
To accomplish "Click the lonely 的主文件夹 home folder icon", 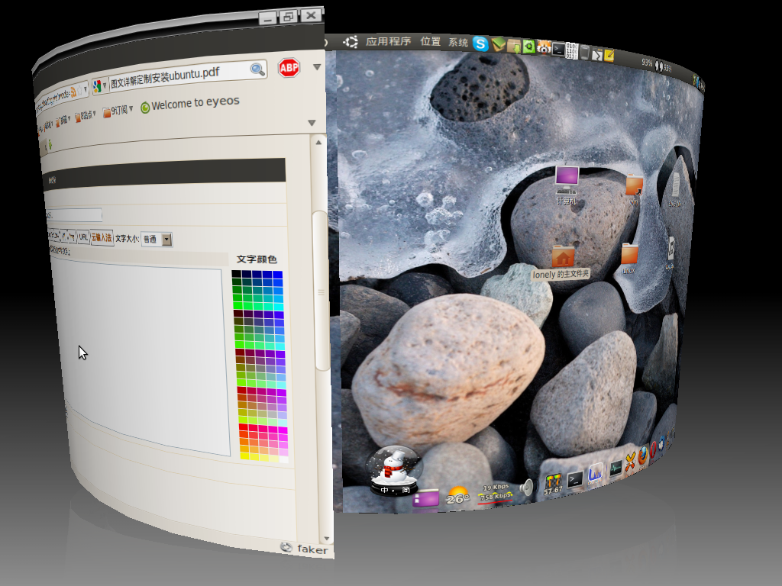I will point(561,262).
